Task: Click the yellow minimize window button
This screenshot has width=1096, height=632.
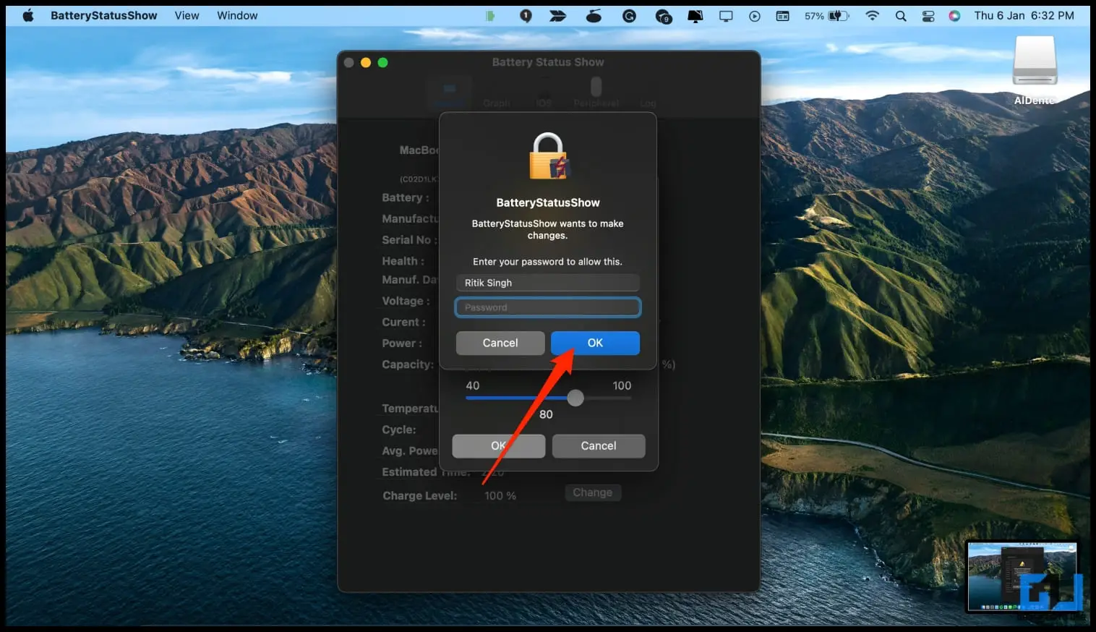Action: pyautogui.click(x=366, y=63)
